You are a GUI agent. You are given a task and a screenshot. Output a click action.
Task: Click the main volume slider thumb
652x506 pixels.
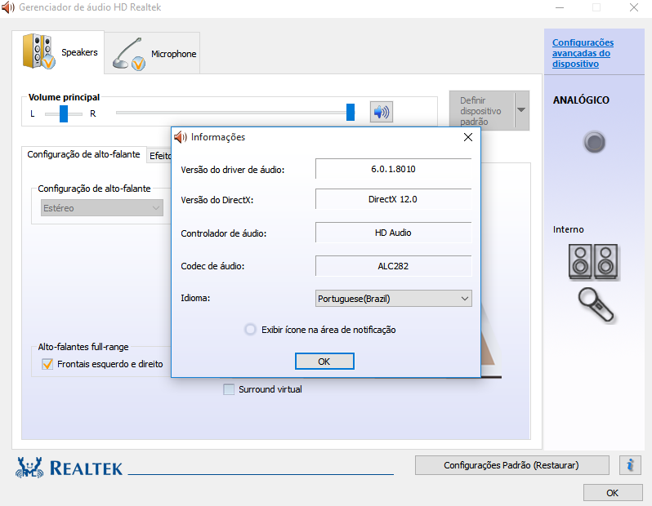point(351,112)
